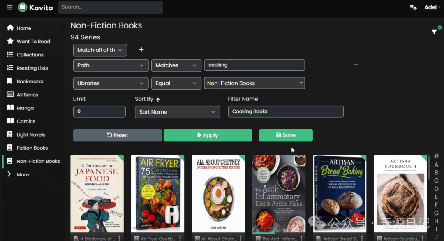
Task: Open the hamburger navigation menu
Action: point(9,7)
